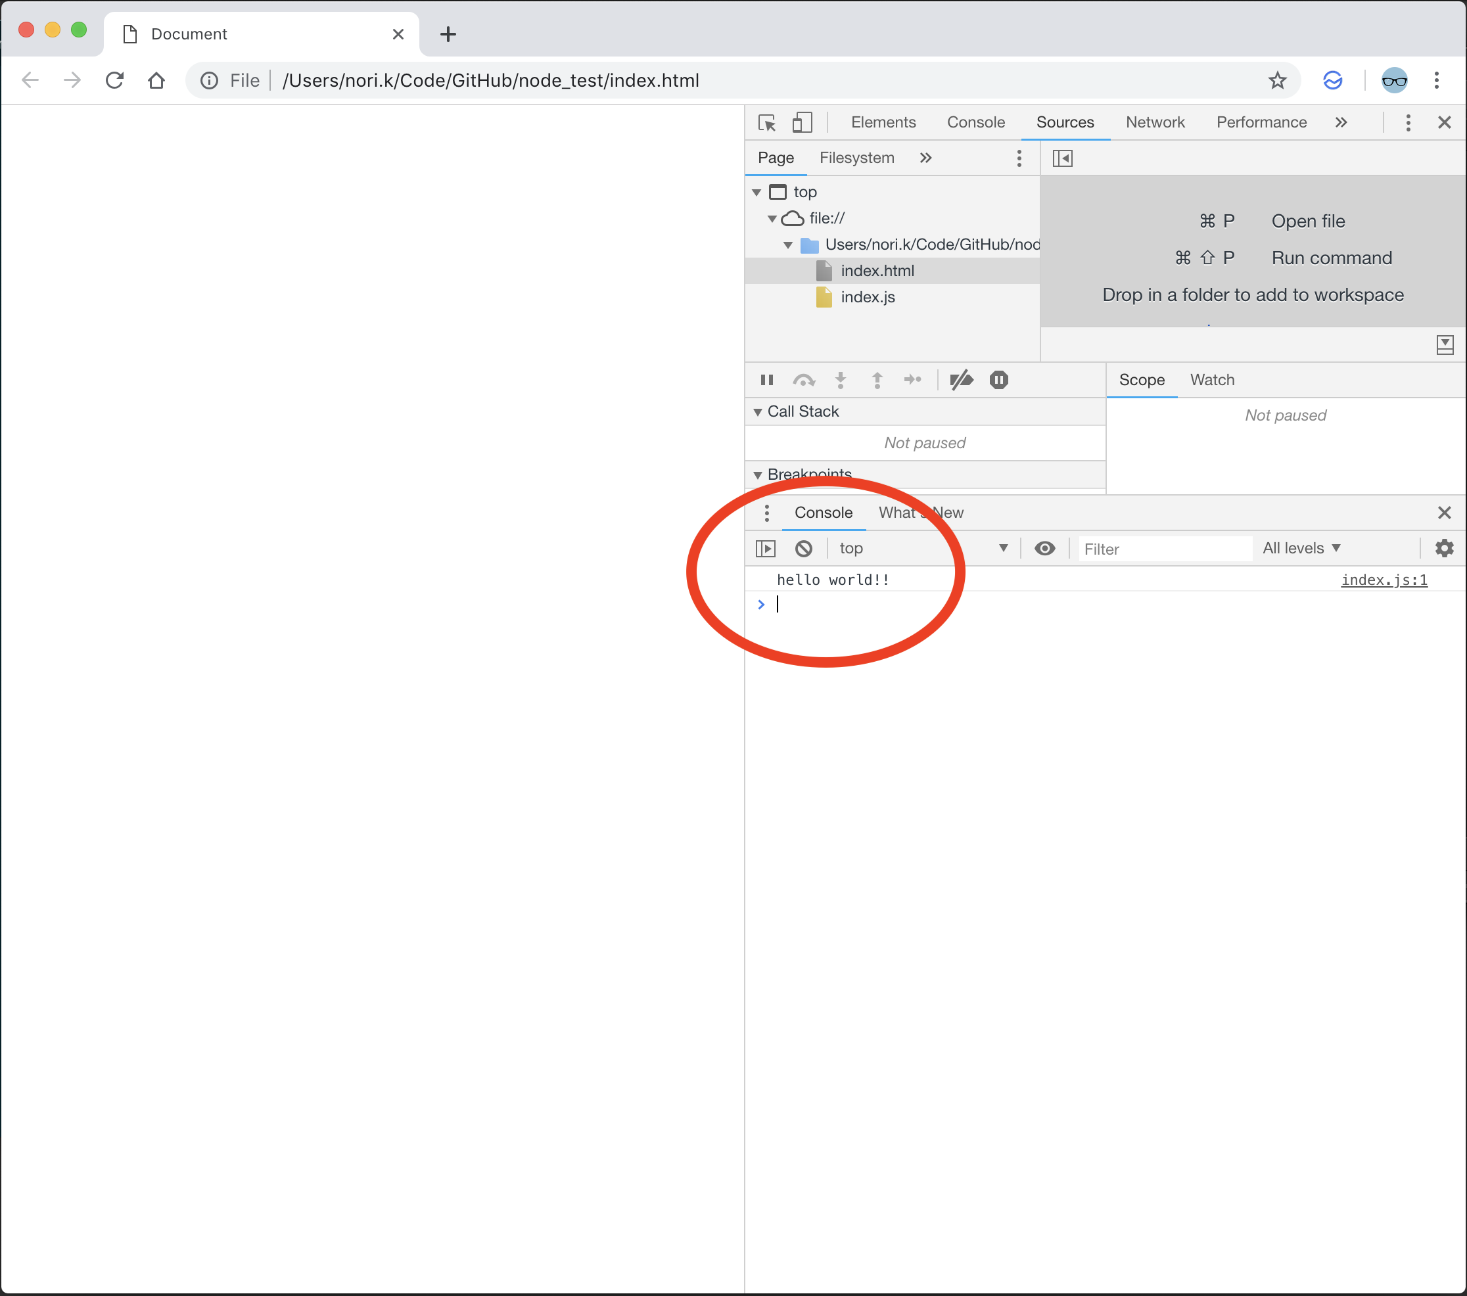Screen dimensions: 1467x1296
Task: Open the Watch tab
Action: 1212,381
